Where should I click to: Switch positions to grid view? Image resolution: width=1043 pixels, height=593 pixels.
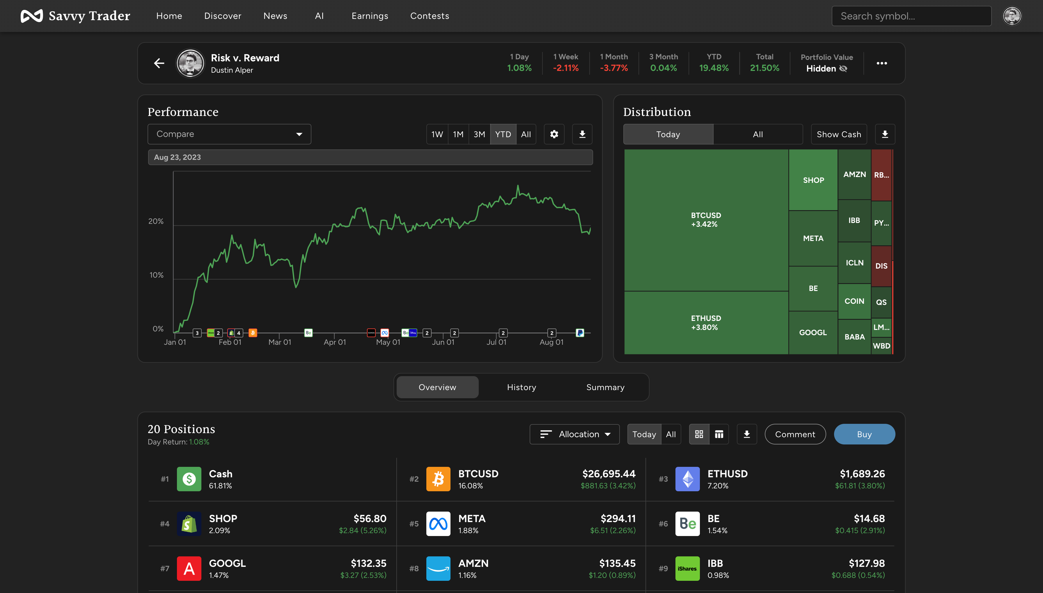[699, 434]
